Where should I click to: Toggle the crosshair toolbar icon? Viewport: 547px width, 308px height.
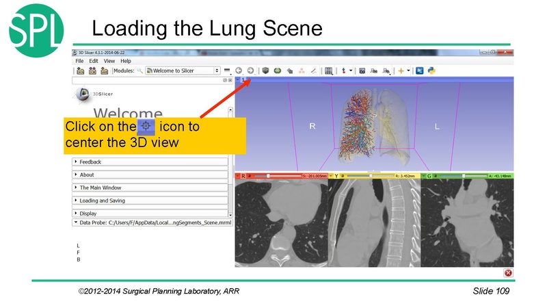pos(401,71)
